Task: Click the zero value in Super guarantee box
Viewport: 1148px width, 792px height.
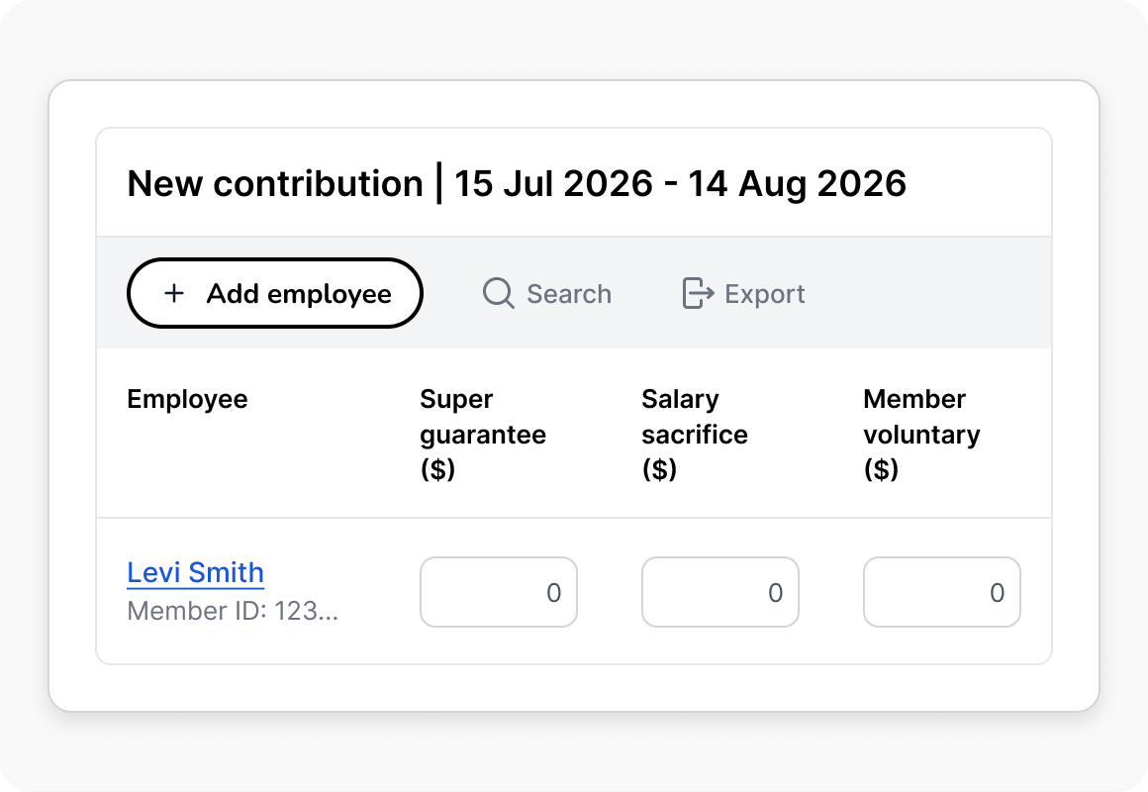Action: point(554,593)
